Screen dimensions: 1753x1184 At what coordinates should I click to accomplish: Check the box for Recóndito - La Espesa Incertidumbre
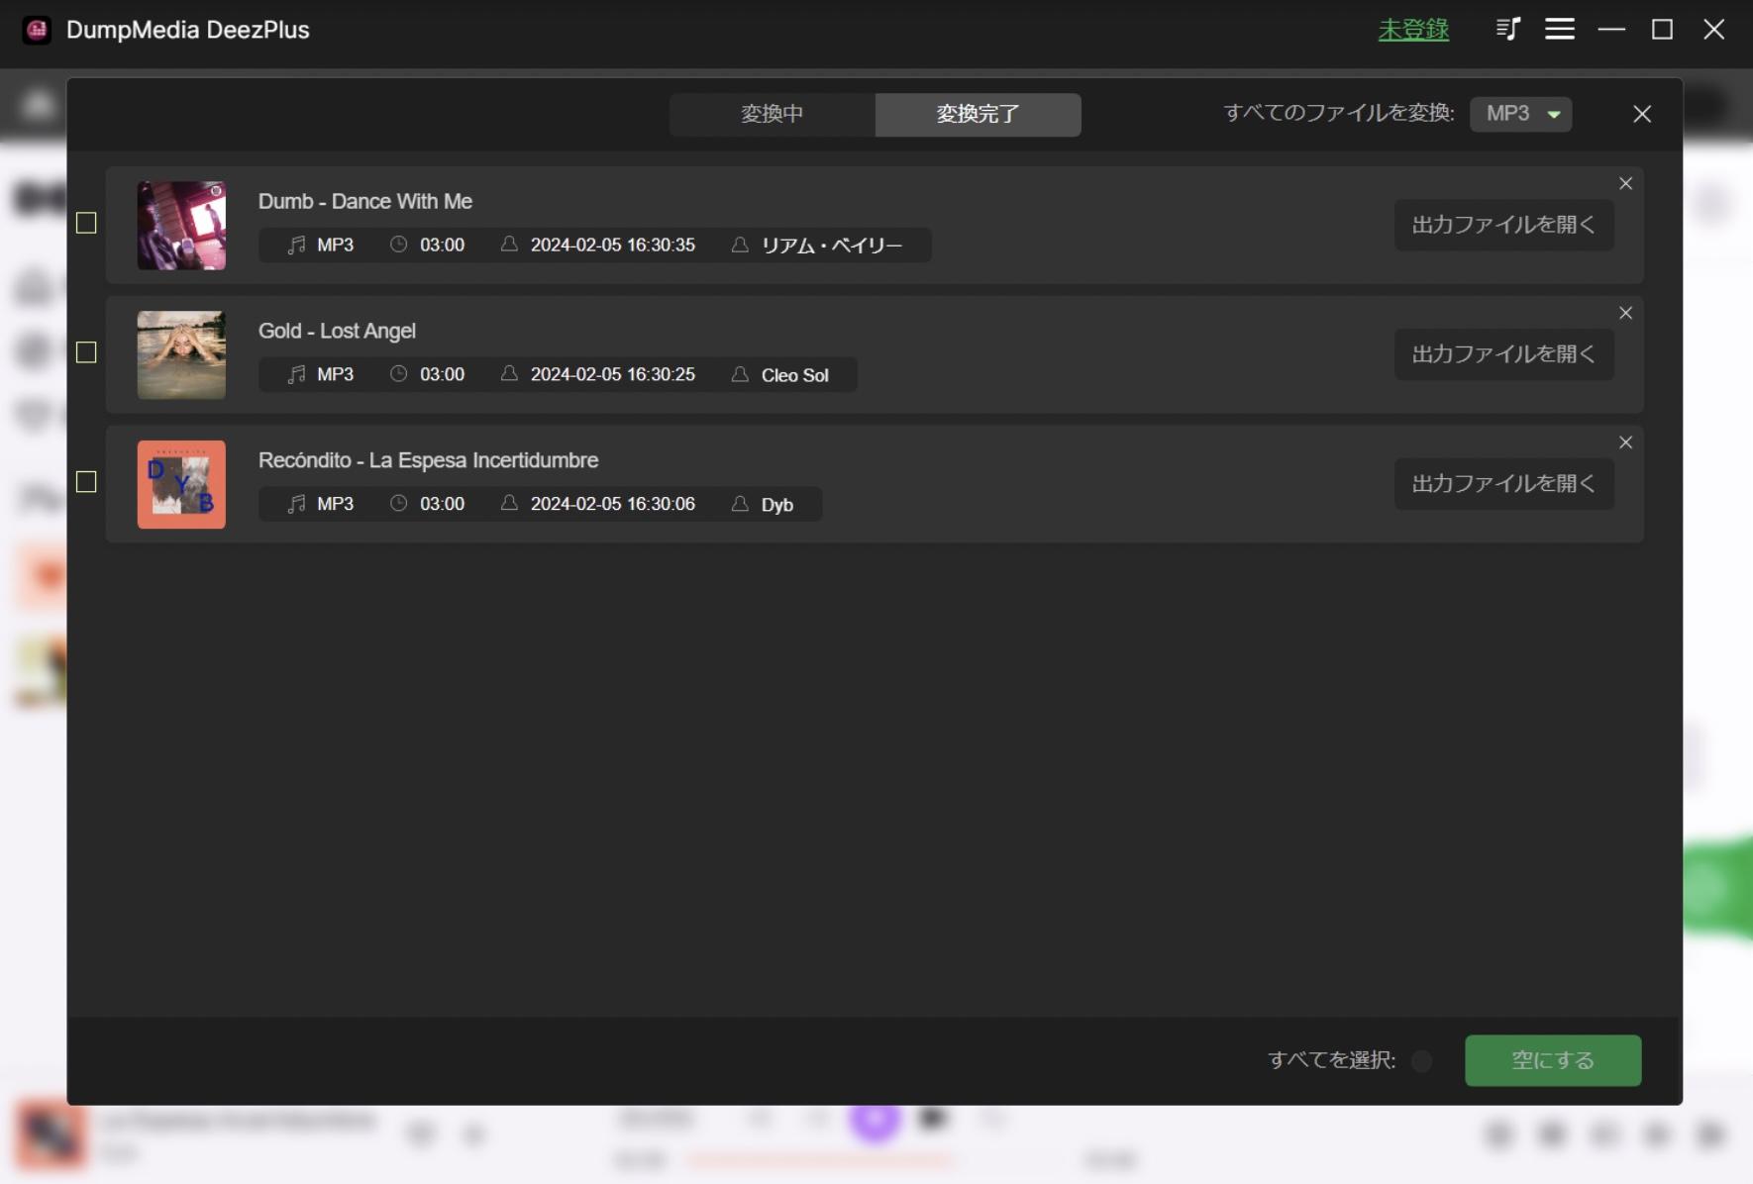coord(86,482)
